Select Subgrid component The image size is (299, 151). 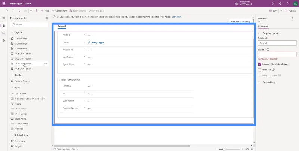tap(16, 146)
